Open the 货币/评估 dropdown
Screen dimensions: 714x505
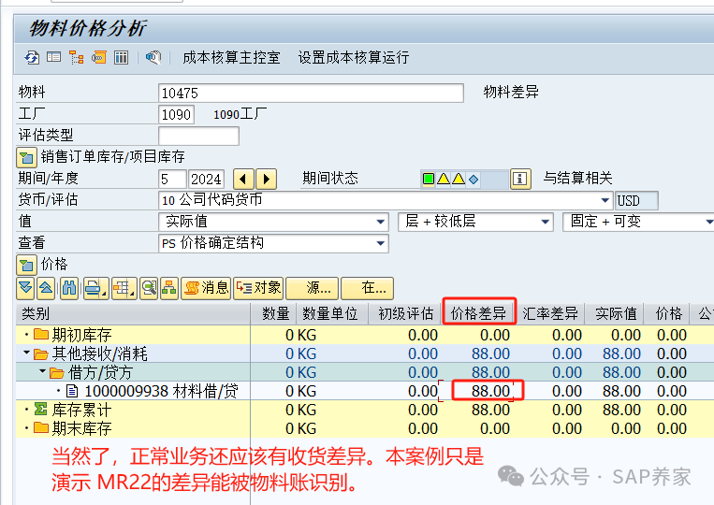pyautogui.click(x=605, y=200)
